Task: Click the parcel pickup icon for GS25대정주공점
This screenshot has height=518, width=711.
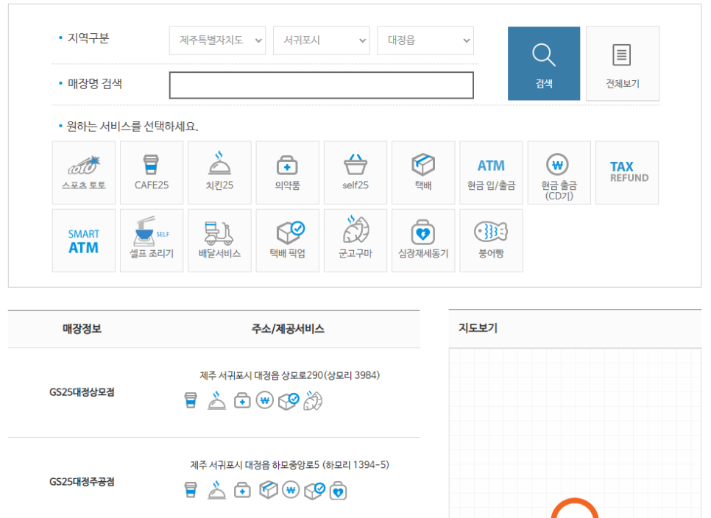Action: point(315,491)
